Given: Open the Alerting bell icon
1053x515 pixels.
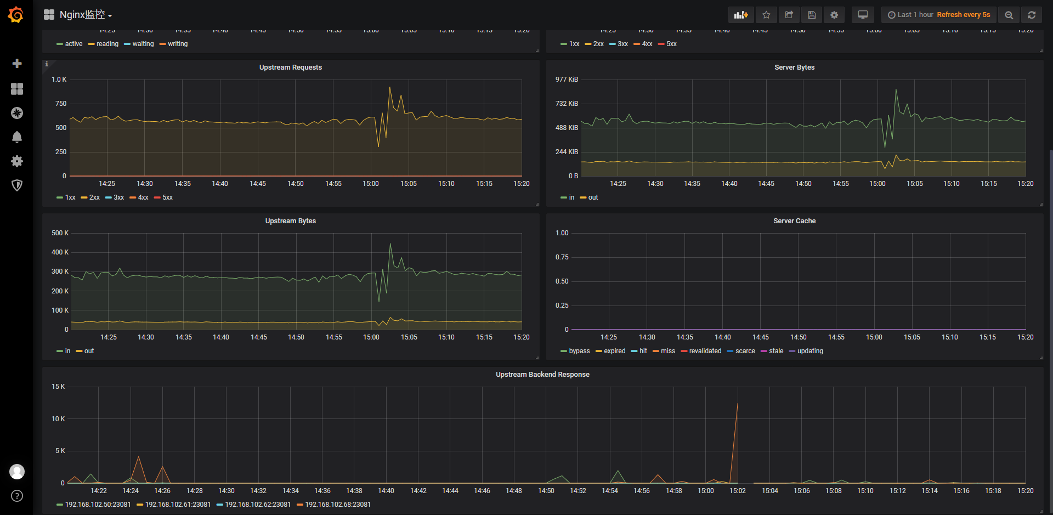Looking at the screenshot, I should pos(17,137).
